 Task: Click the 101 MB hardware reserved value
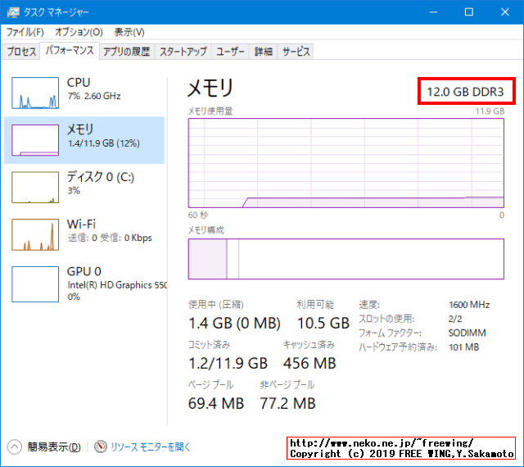[x=464, y=347]
